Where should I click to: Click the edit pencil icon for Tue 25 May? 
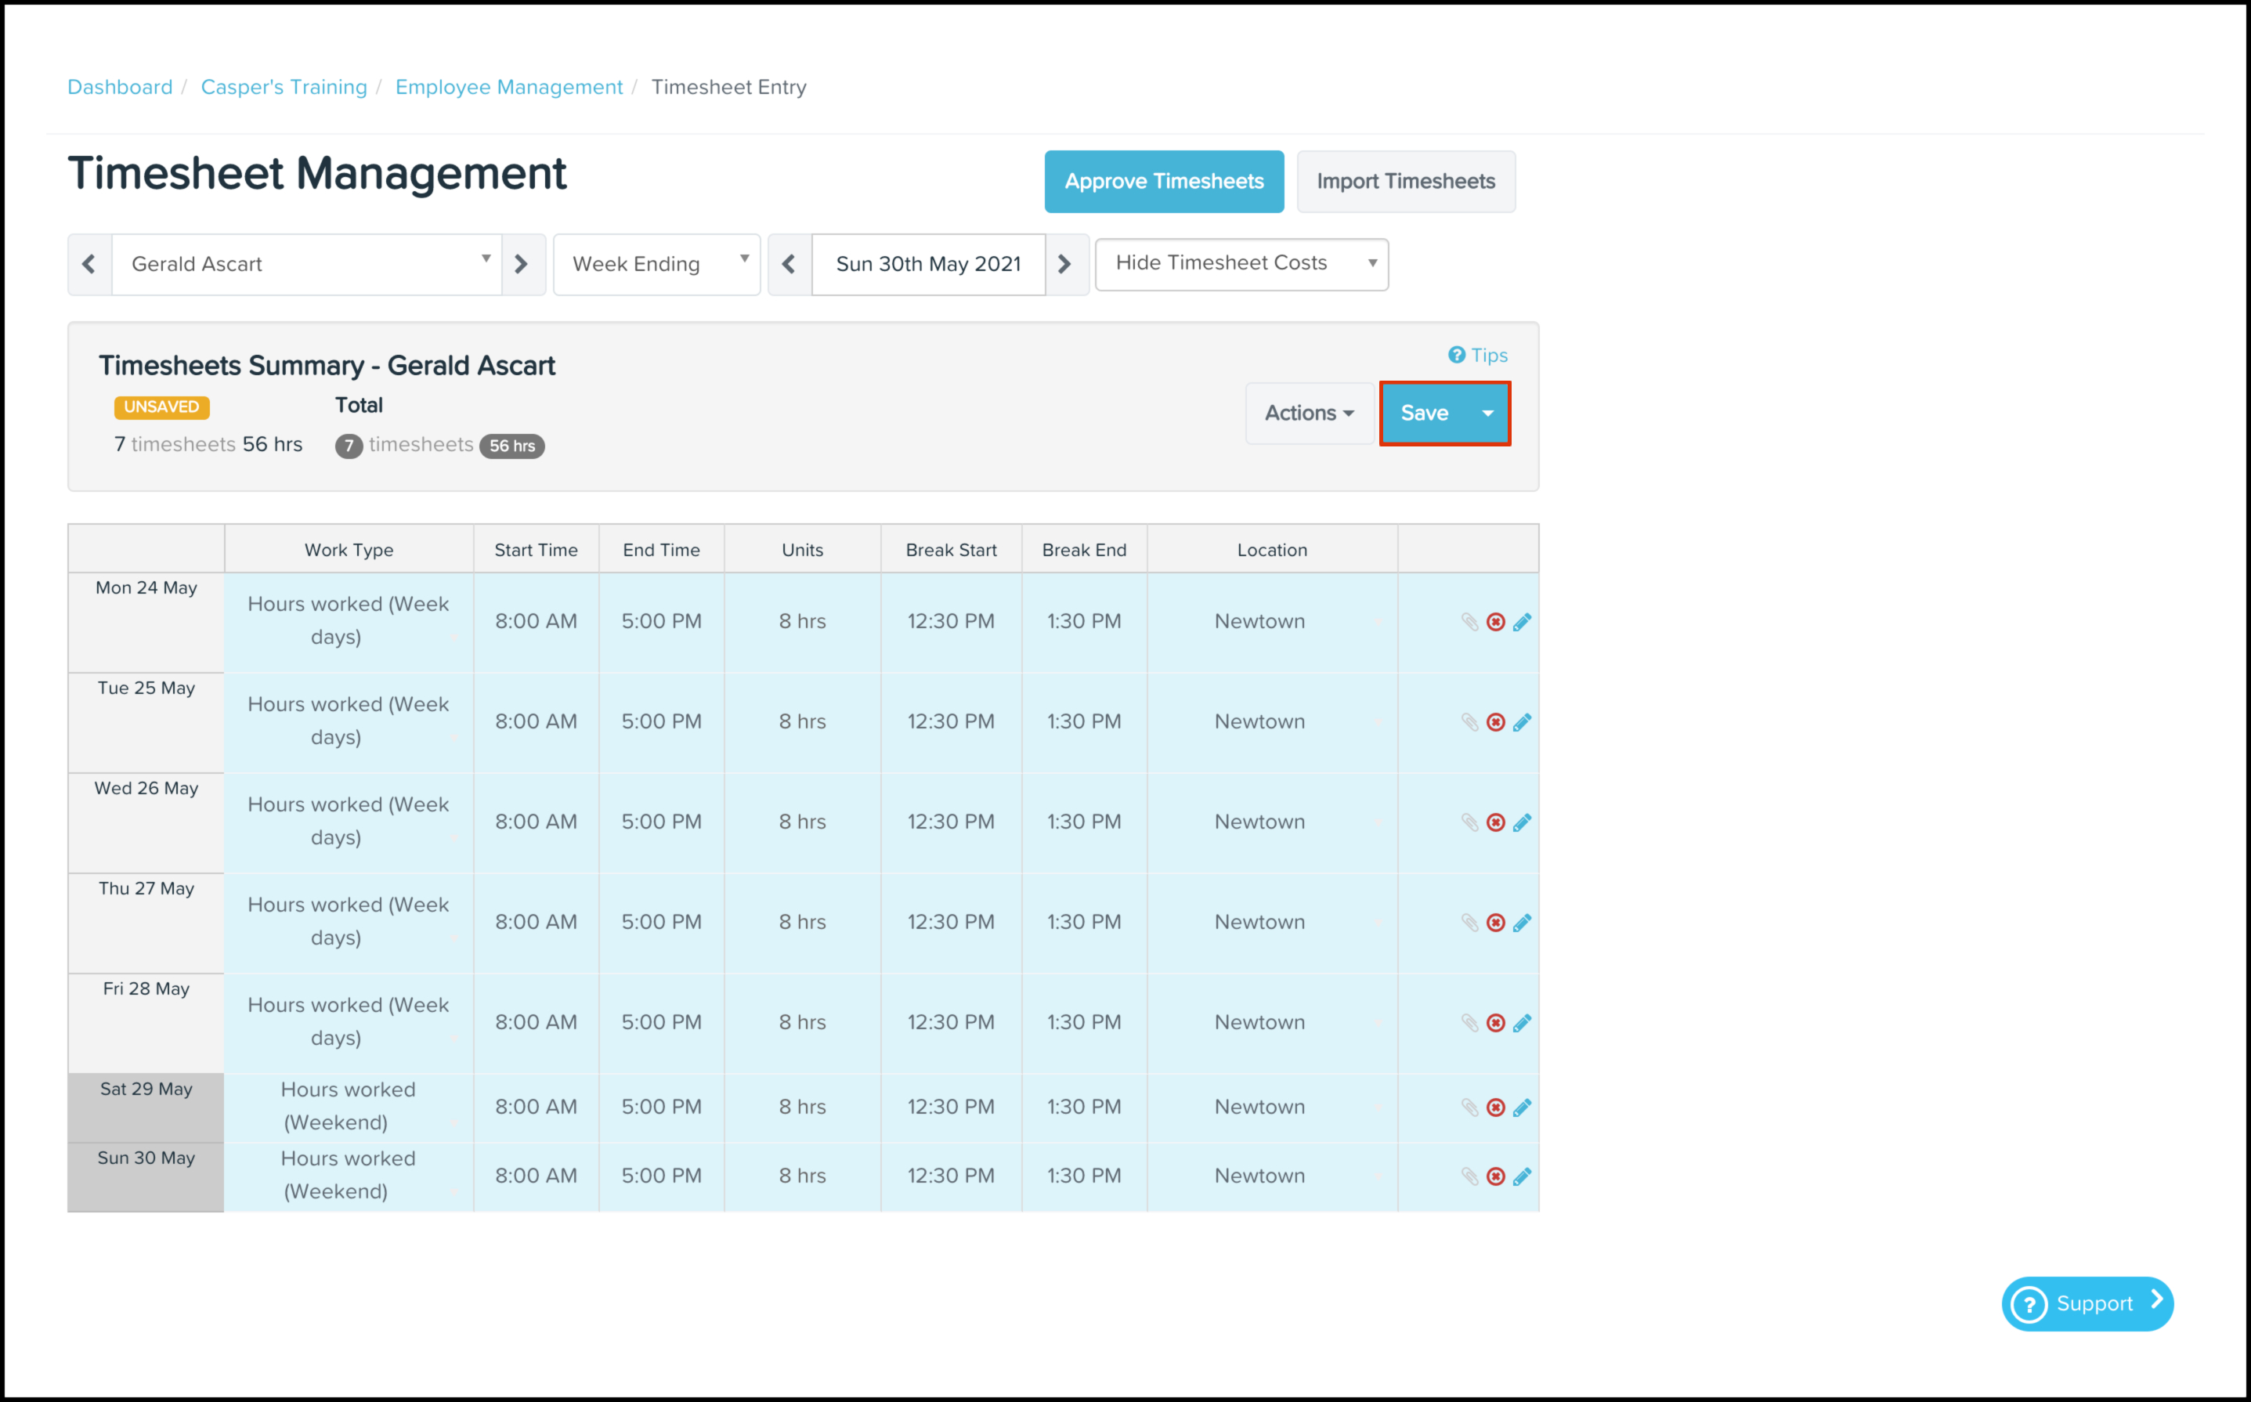pyautogui.click(x=1521, y=721)
